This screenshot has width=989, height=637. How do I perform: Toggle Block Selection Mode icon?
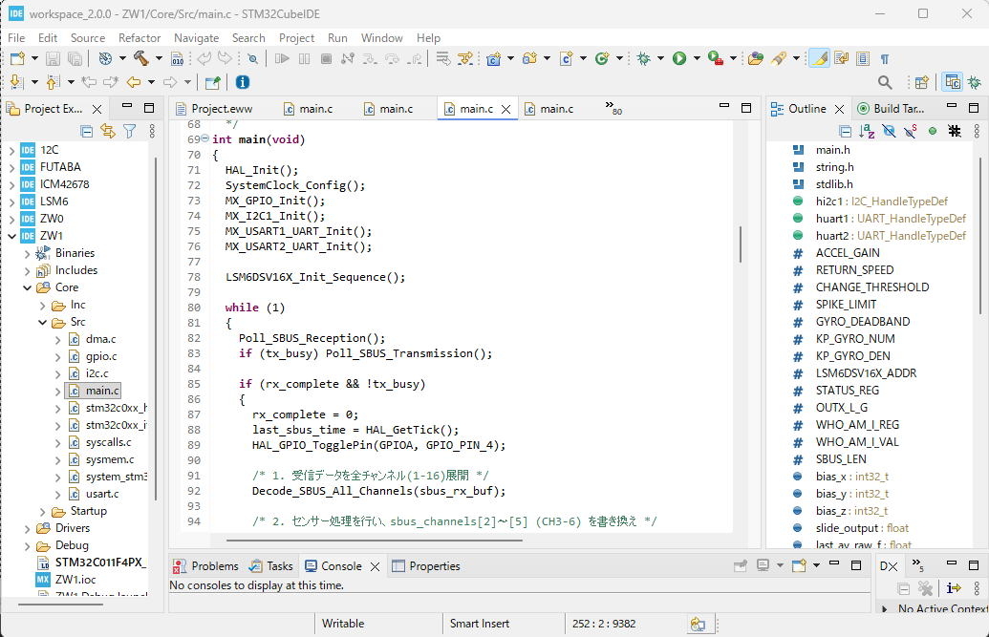[x=863, y=58]
